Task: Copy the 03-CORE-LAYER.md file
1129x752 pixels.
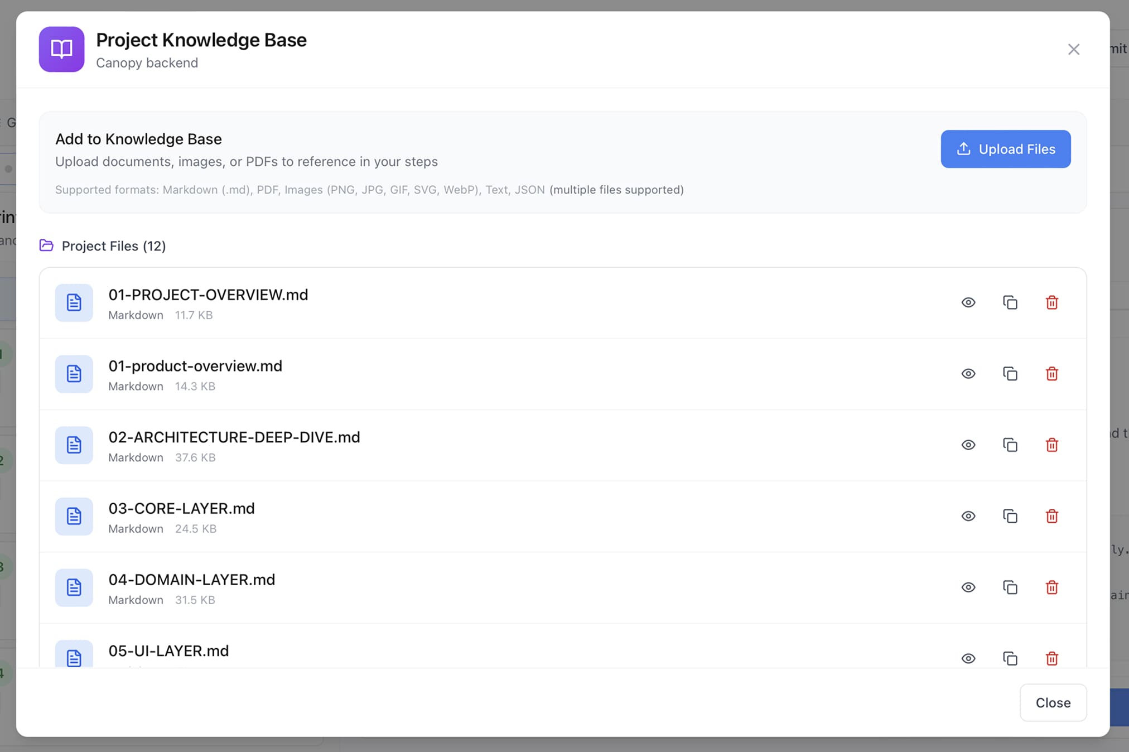Action: pos(1010,516)
